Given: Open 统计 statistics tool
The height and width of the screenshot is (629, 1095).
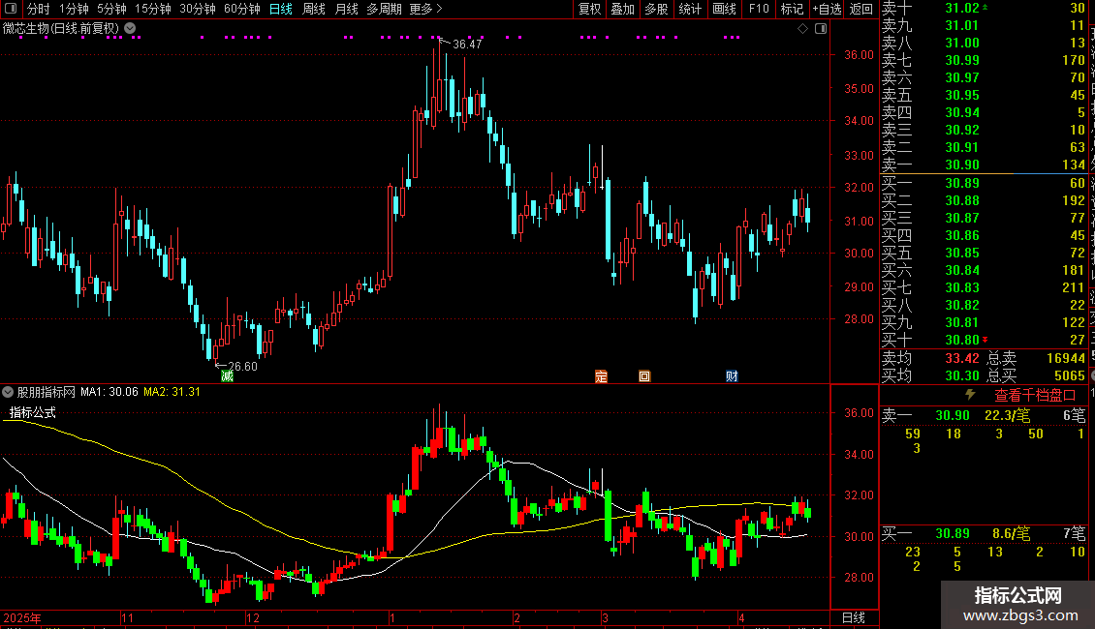Looking at the screenshot, I should (690, 9).
